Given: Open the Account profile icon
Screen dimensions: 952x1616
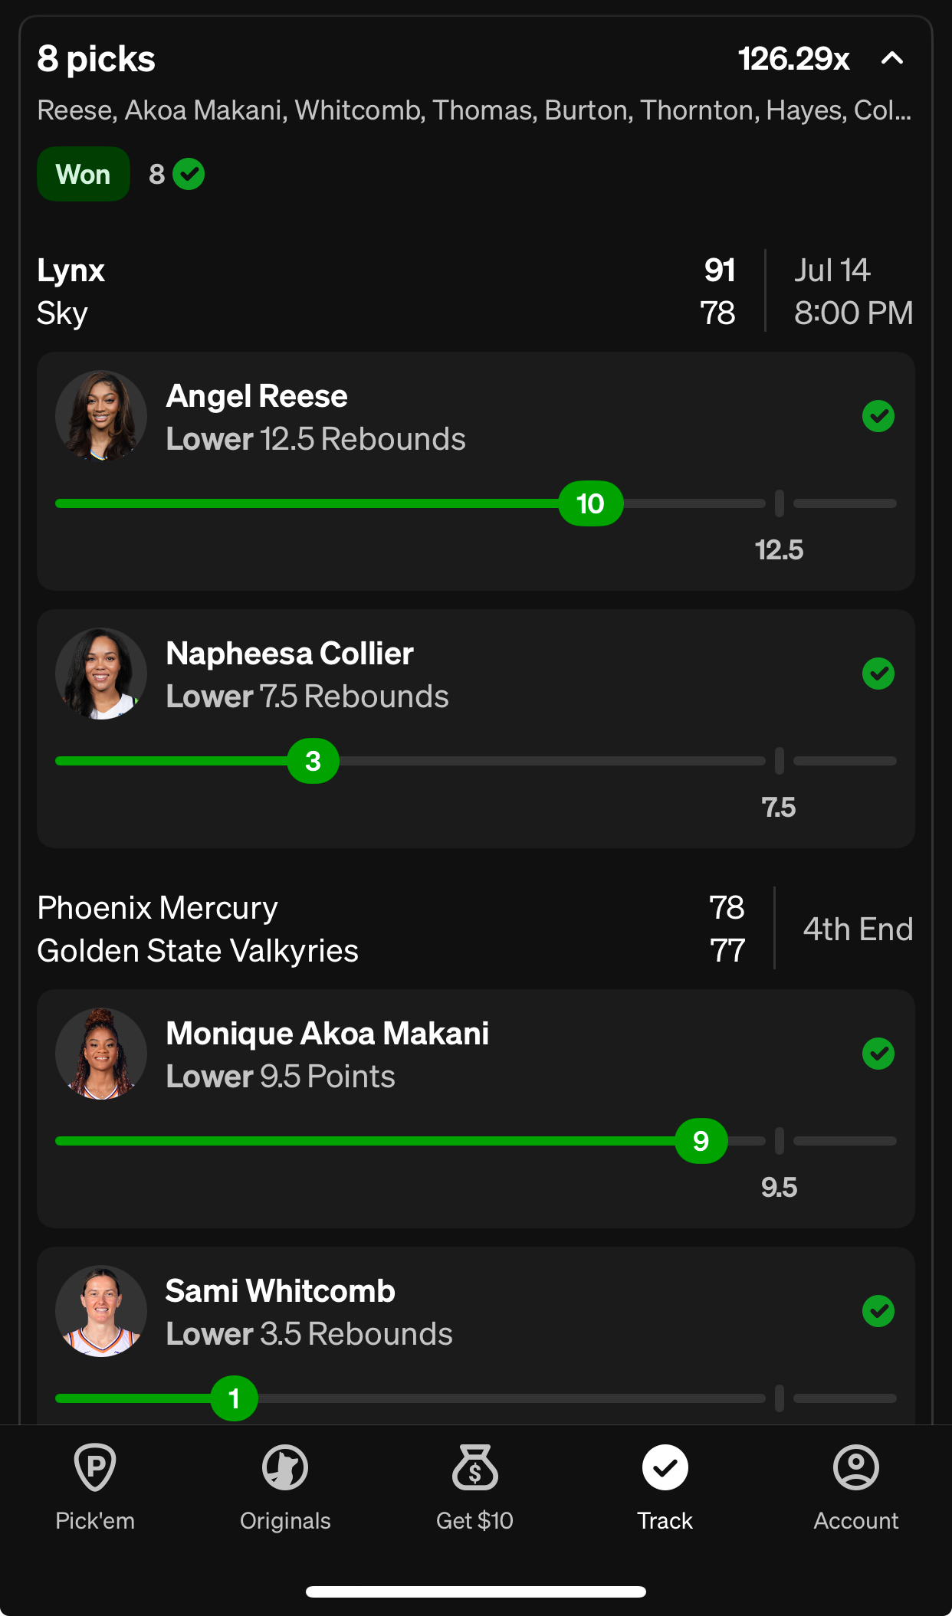Looking at the screenshot, I should [x=856, y=1467].
